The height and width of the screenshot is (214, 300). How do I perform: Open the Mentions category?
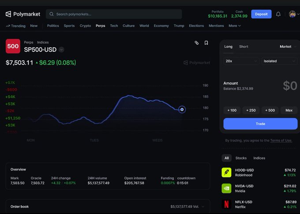pyautogui.click(x=216, y=26)
